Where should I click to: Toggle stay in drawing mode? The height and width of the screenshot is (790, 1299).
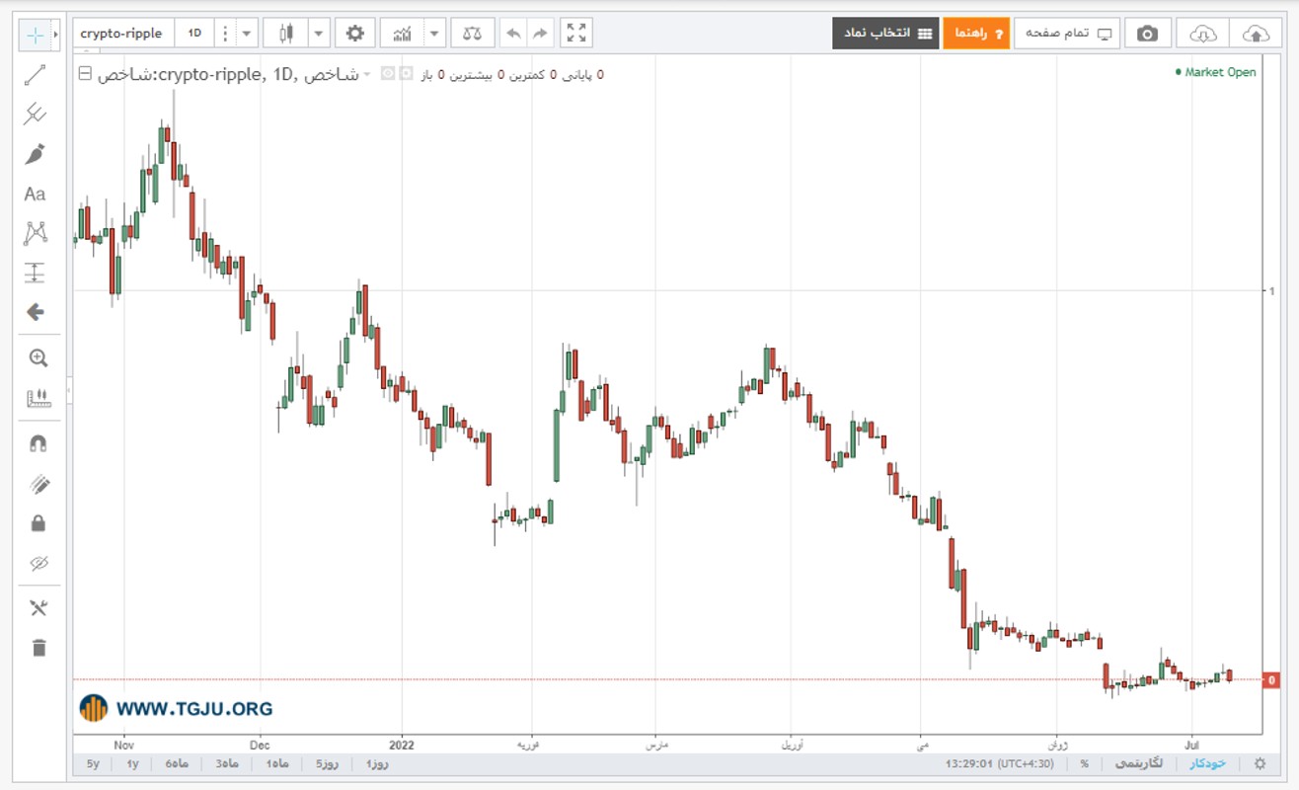click(x=38, y=484)
